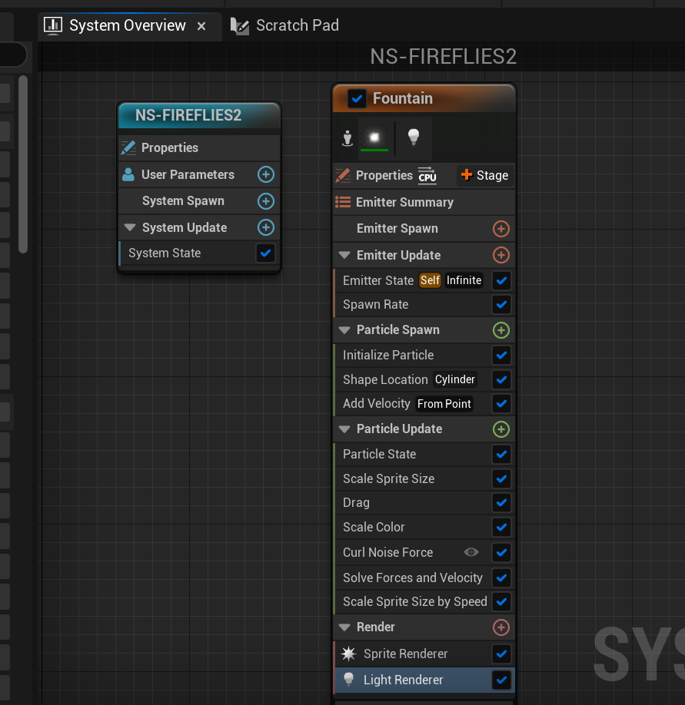685x705 pixels.
Task: Collapse the System Update section
Action: pyautogui.click(x=130, y=227)
